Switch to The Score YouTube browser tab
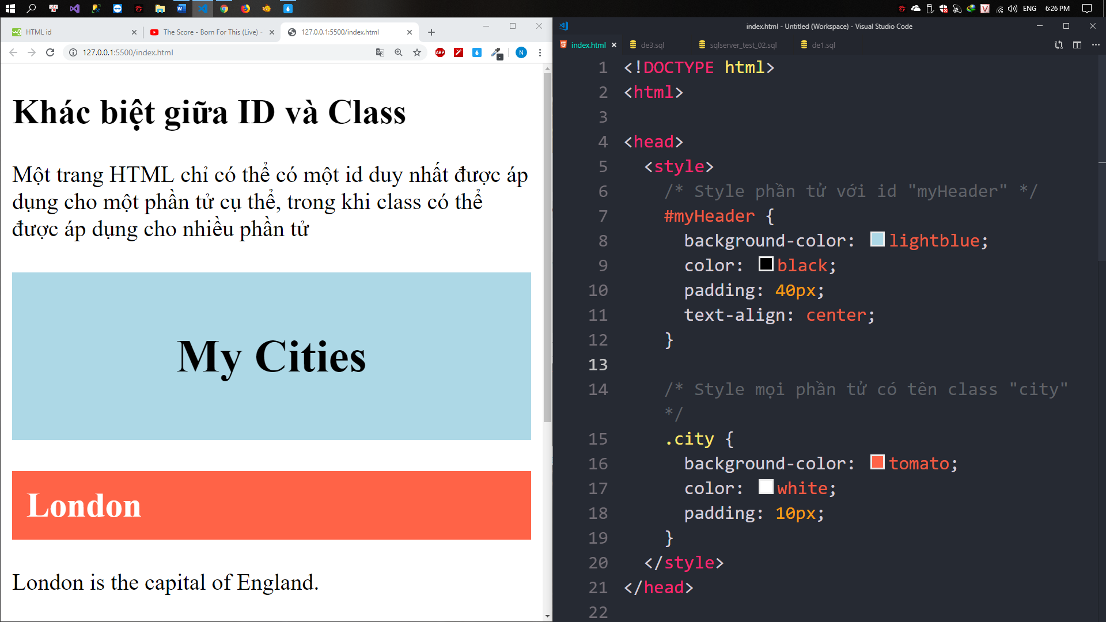 [210, 32]
